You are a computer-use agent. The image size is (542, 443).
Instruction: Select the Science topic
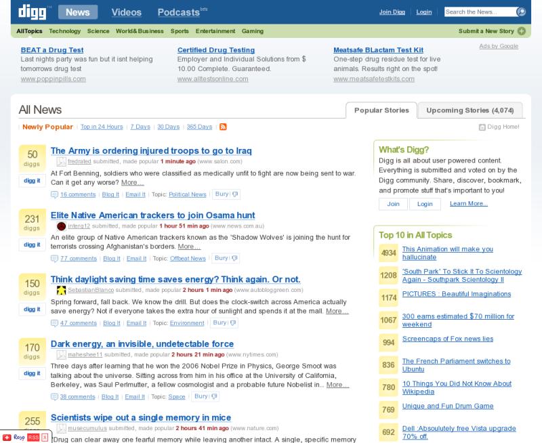98,31
